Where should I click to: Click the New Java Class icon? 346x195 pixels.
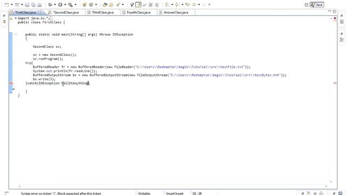pos(91,5)
